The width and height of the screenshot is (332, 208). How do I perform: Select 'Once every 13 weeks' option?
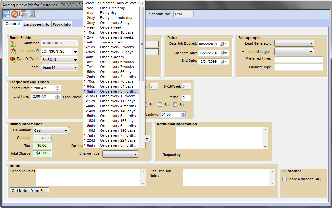point(111,96)
